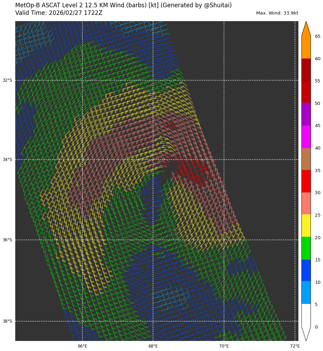Click the 72°E longitude tick label
Screen dimensions: 323x351
coord(295,346)
